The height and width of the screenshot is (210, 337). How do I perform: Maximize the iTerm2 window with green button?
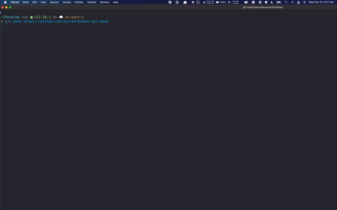coord(10,7)
